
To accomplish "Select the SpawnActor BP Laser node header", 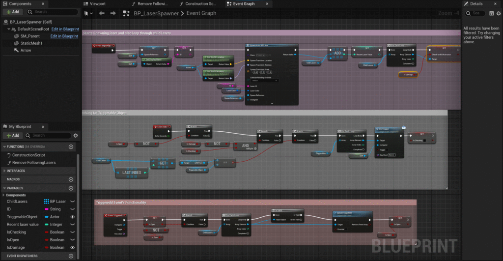I will [272, 46].
